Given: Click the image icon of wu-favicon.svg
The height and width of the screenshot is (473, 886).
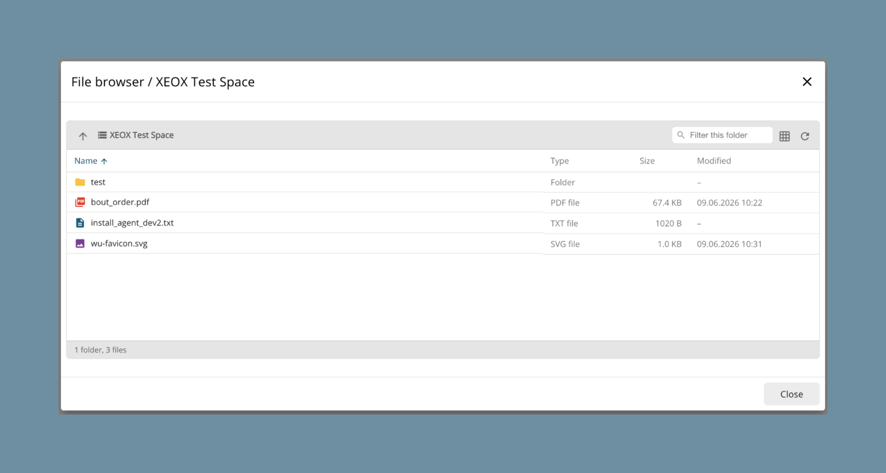Looking at the screenshot, I should coord(80,244).
